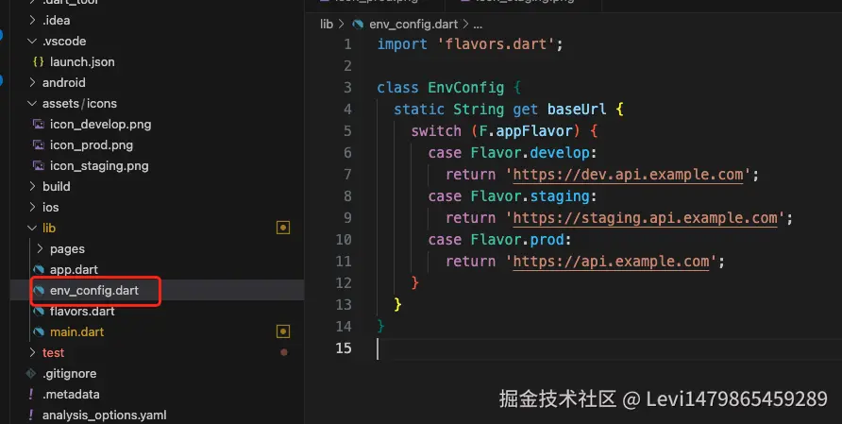
Task: Open icon_develop.png file
Action: [x=100, y=124]
